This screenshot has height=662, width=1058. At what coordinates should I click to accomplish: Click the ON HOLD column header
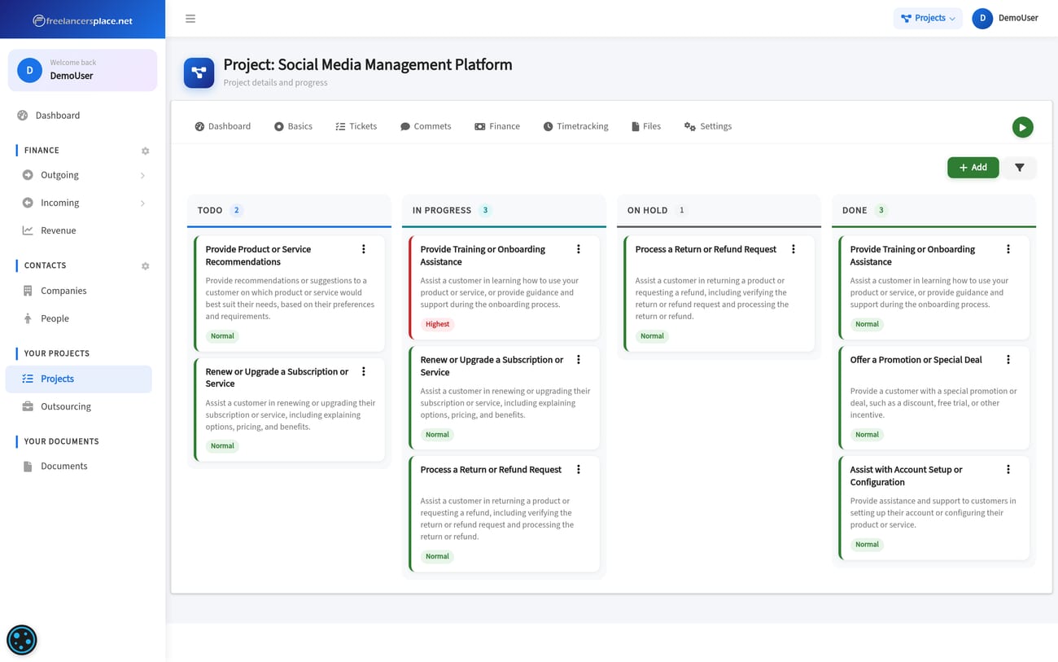tap(719, 210)
